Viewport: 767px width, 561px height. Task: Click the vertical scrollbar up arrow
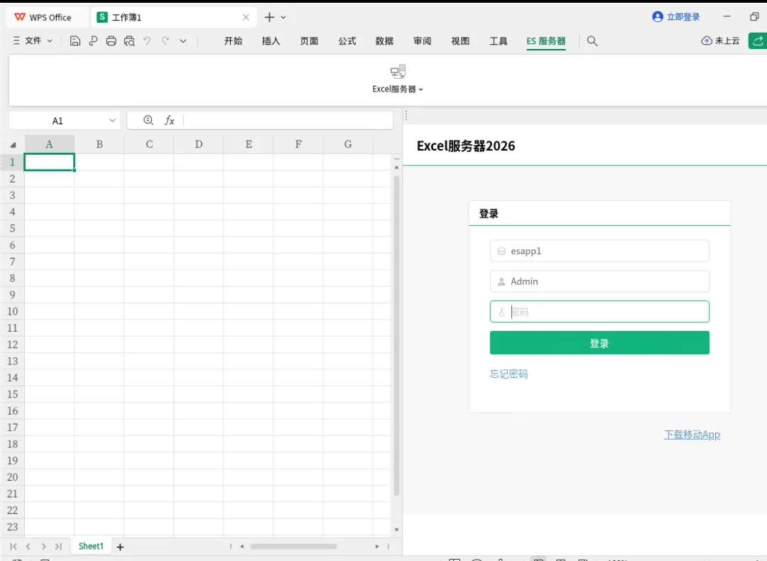pyautogui.click(x=396, y=168)
